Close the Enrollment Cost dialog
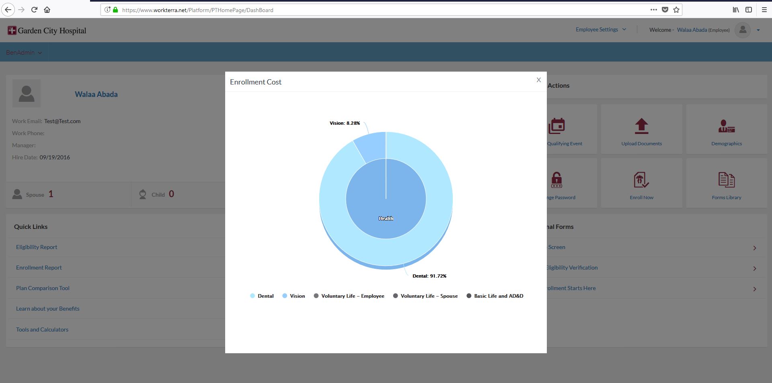The width and height of the screenshot is (772, 383). pos(538,80)
